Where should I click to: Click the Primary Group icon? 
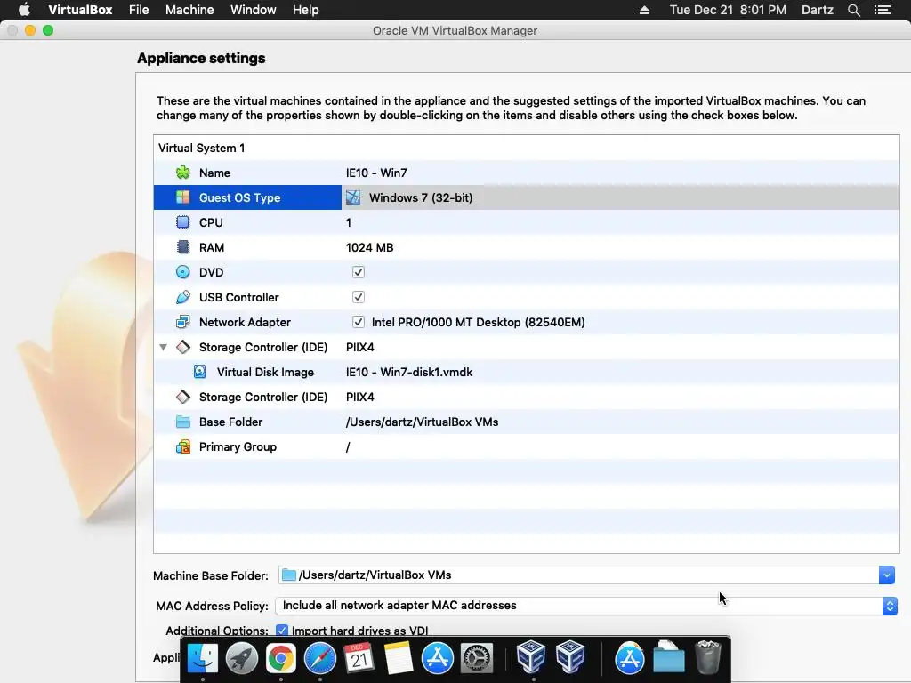pos(183,446)
